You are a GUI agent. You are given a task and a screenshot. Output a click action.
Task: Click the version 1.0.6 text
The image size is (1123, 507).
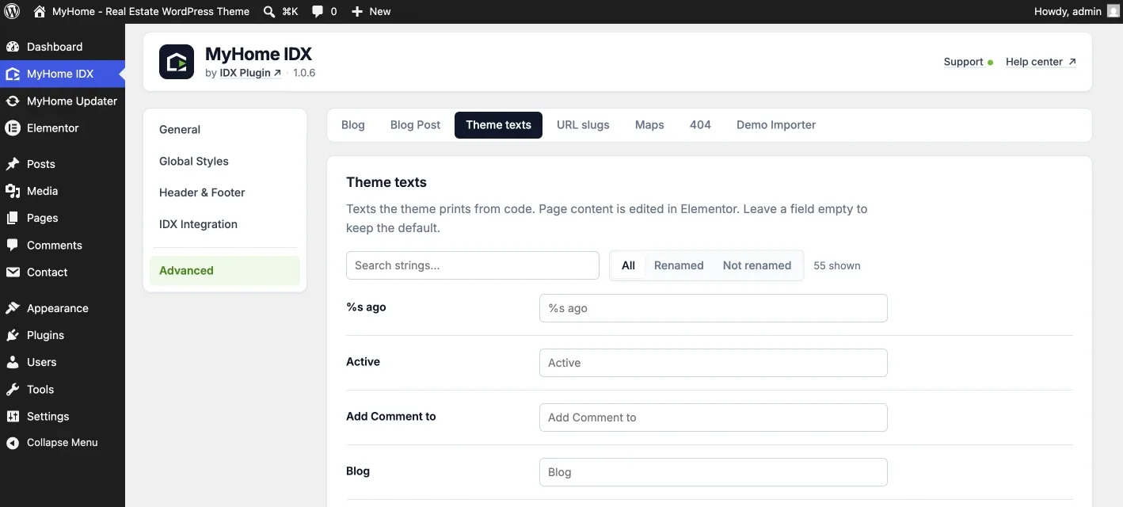coord(304,73)
